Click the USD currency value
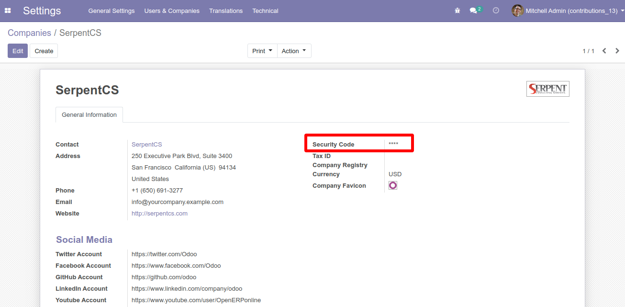This screenshot has height=307, width=625. coord(395,174)
